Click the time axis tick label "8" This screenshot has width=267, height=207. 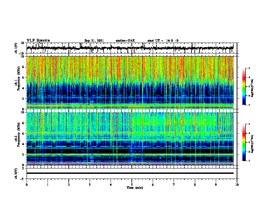195,185
